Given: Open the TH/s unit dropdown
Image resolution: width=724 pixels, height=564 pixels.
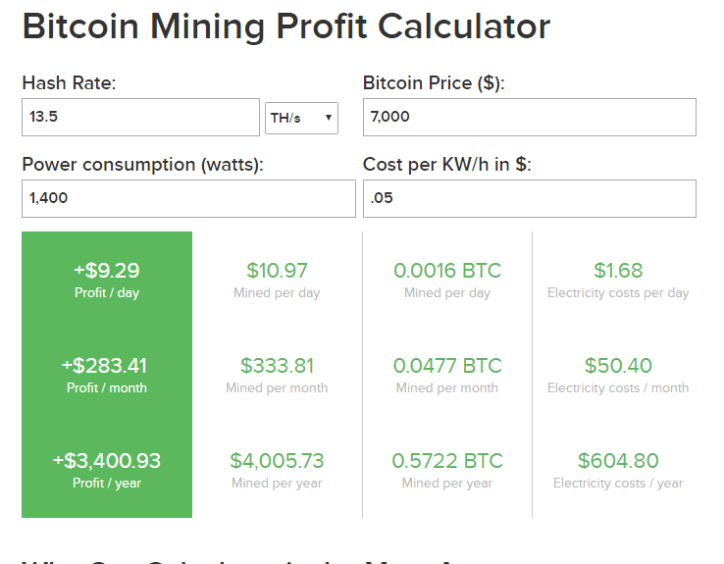Looking at the screenshot, I should click(301, 118).
